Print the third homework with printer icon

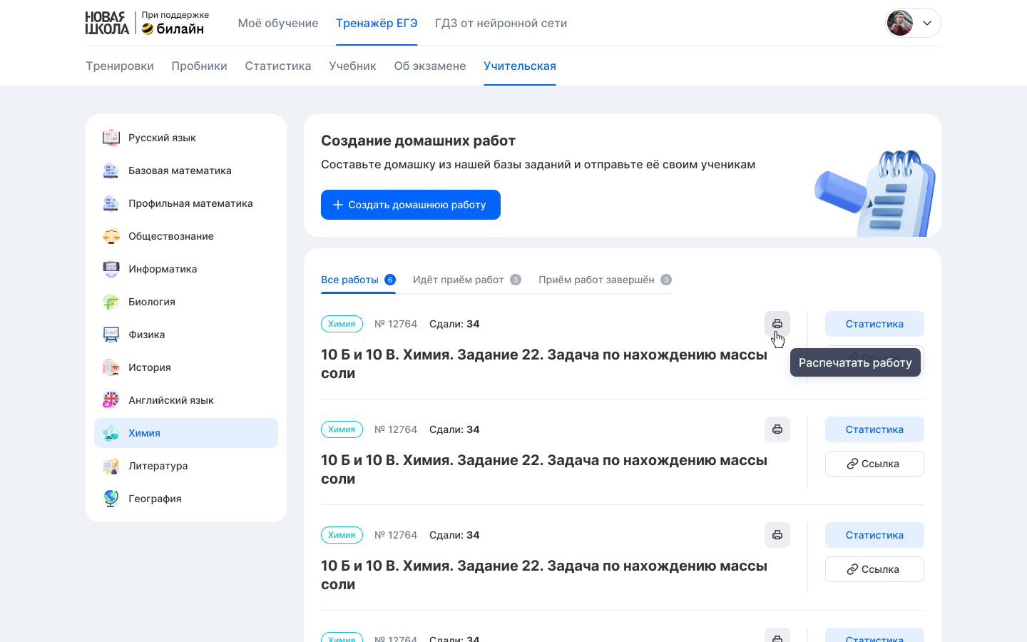pyautogui.click(x=777, y=535)
